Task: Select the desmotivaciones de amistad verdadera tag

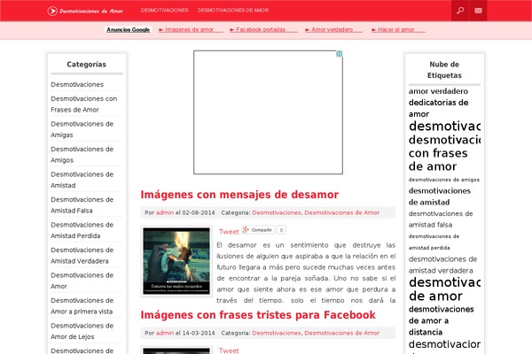Action: [442, 265]
